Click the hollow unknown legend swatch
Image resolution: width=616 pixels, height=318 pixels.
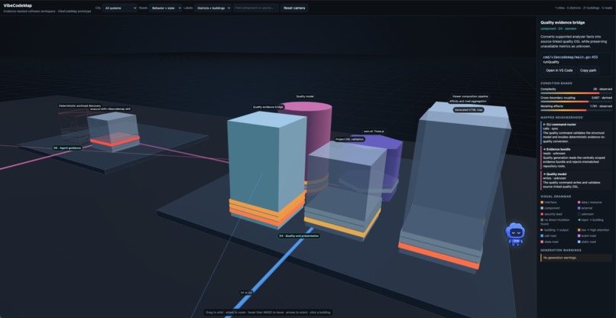(x=579, y=214)
